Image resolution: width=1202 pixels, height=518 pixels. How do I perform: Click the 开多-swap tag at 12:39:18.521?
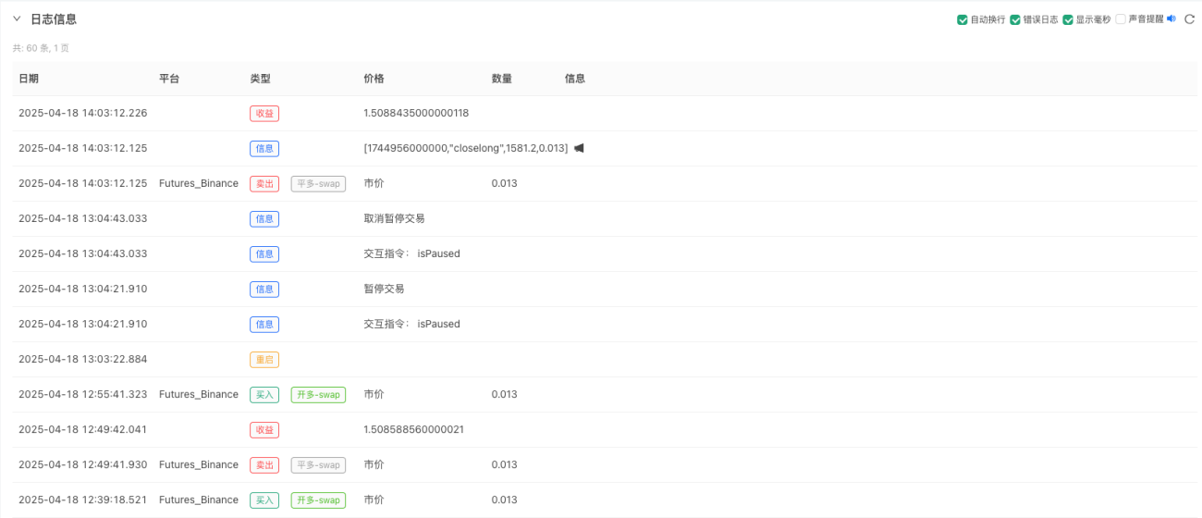(x=318, y=499)
